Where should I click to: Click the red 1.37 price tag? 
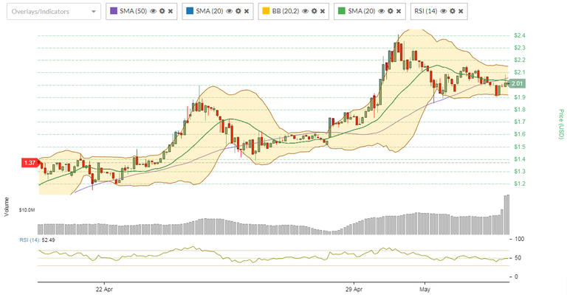(x=30, y=163)
